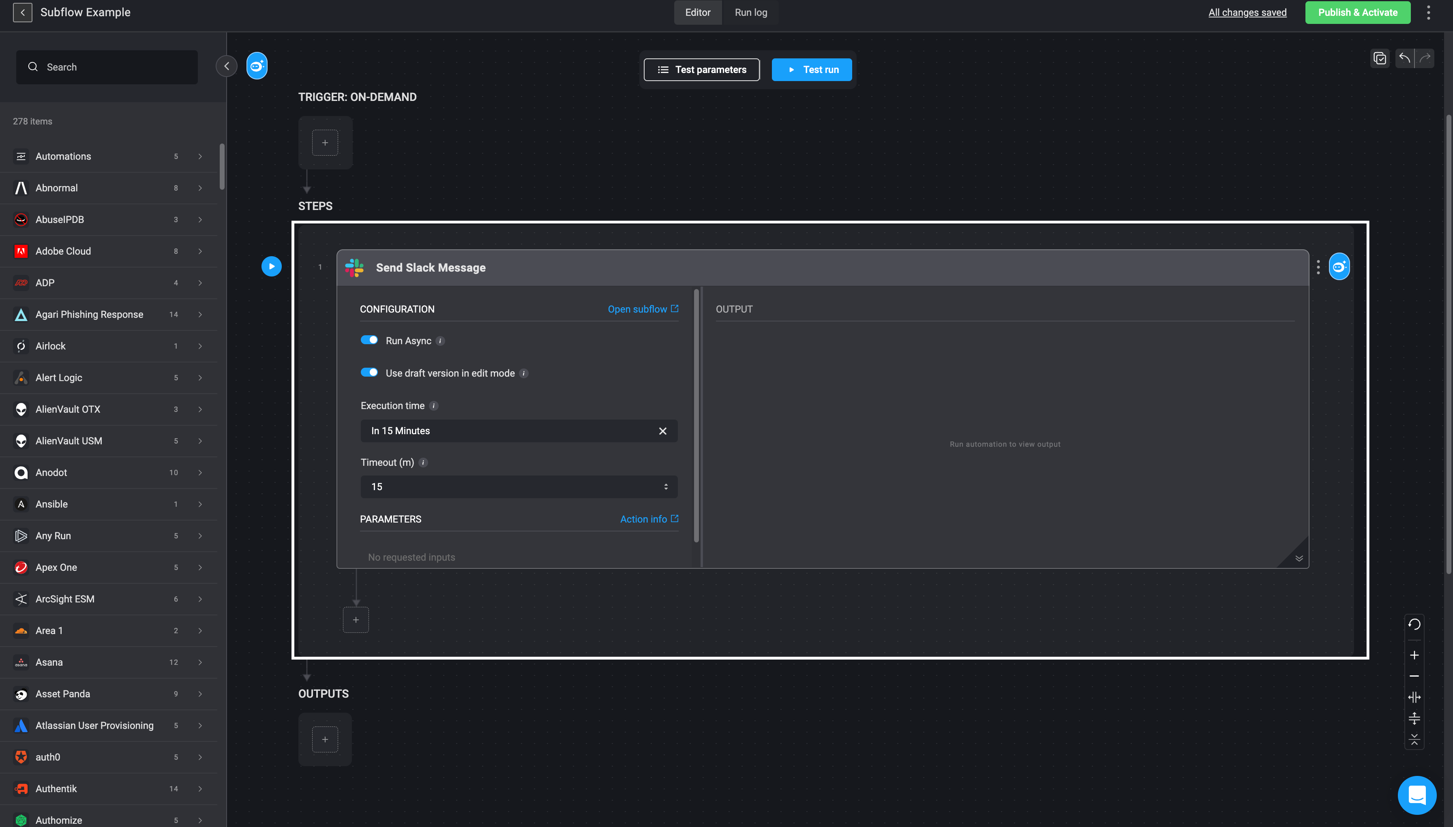
Task: Select the Atlassian User Provisioning item
Action: [109, 725]
